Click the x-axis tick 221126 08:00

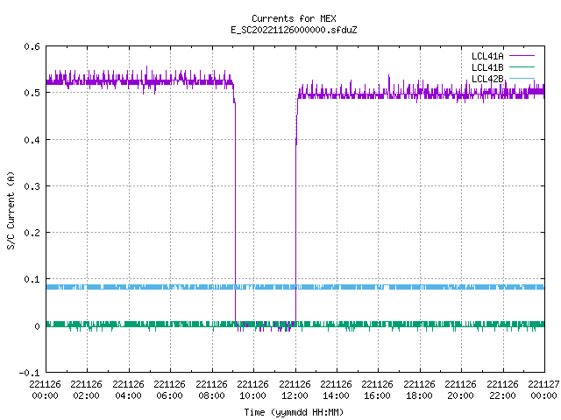pyautogui.click(x=211, y=390)
